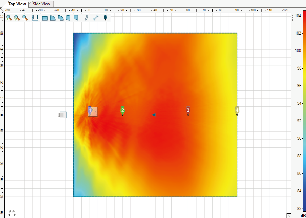
Task: Select the quarter-circle area shape tool
Action: click(x=53, y=18)
